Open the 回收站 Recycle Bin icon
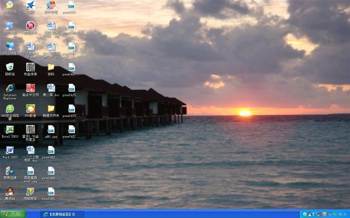 tap(9, 67)
